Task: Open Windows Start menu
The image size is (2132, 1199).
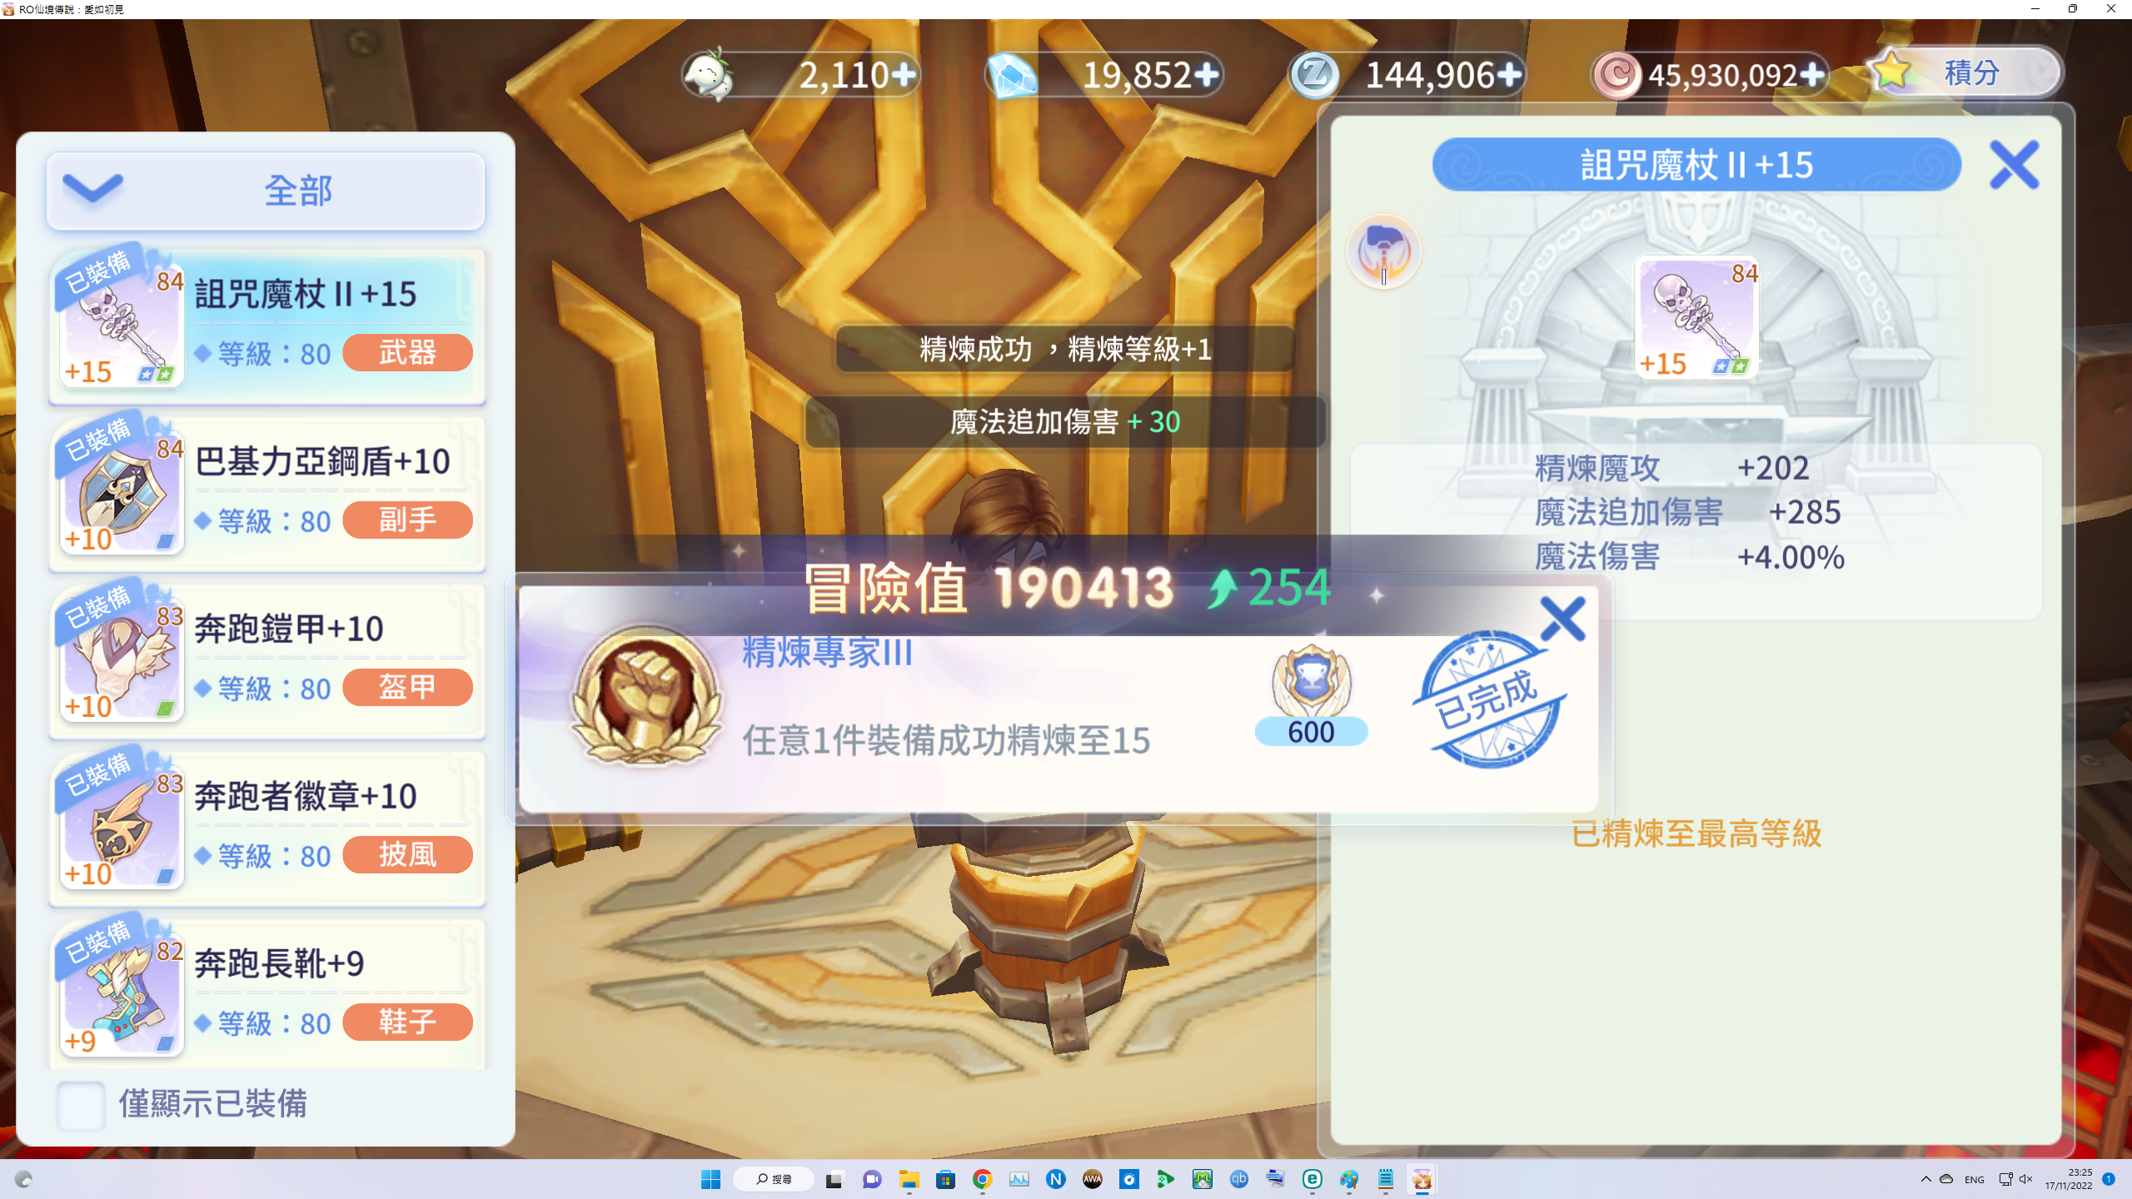Action: click(710, 1179)
